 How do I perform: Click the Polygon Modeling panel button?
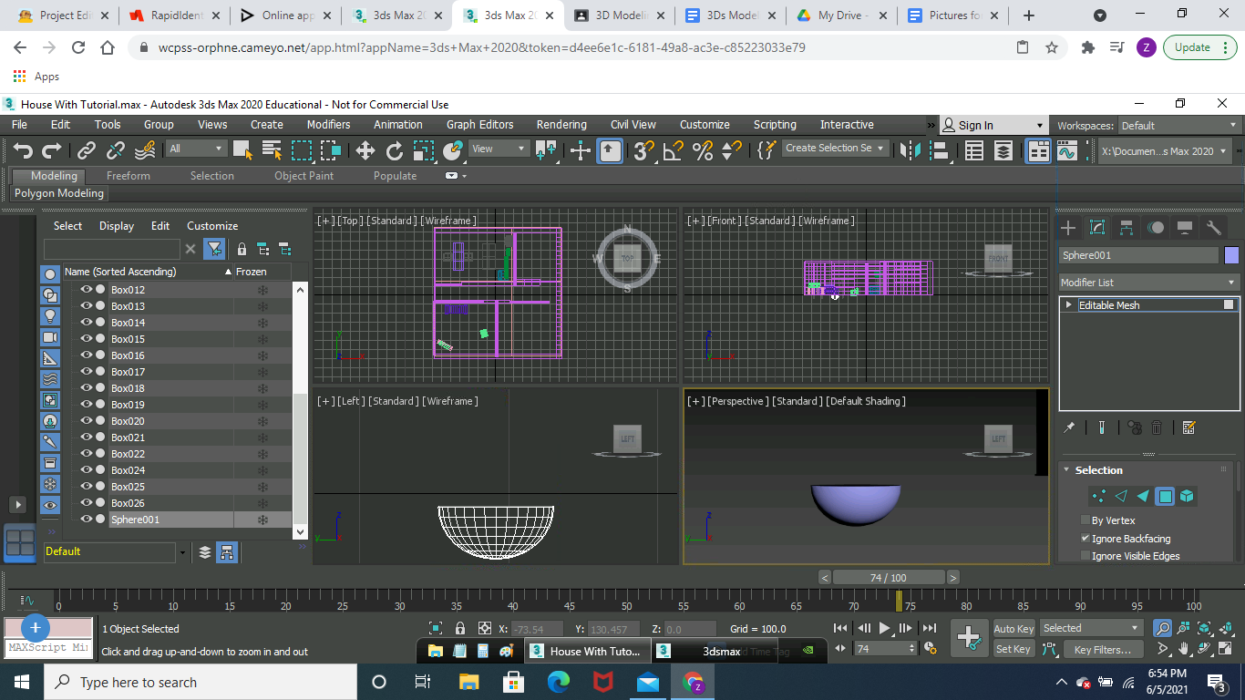coord(59,193)
